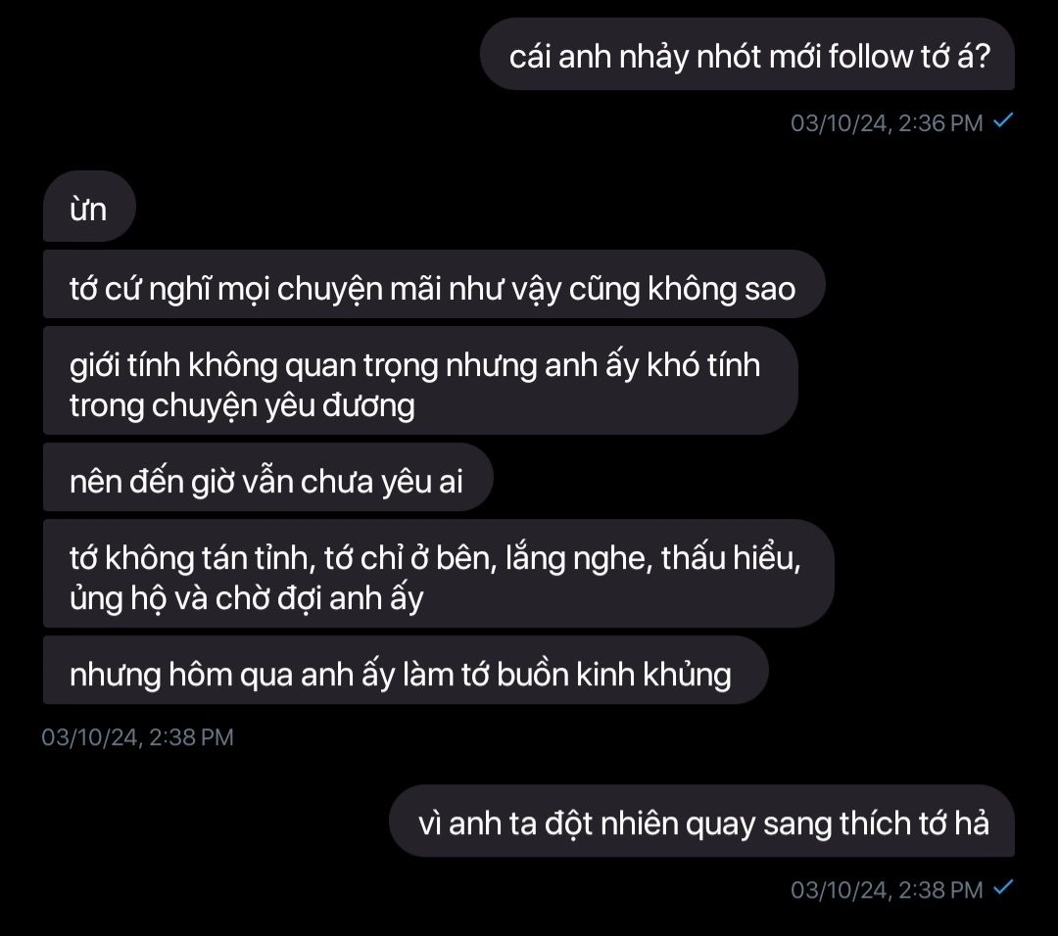Click the "nhưng hôm qua anh ấy làm tớ buồn" bubble
This screenshot has width=1058, height=936.
(x=406, y=671)
